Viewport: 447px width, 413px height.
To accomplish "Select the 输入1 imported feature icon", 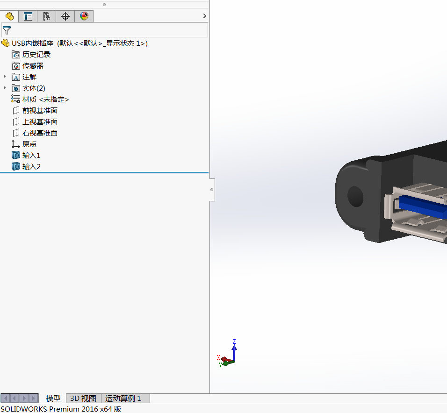I will [x=16, y=156].
